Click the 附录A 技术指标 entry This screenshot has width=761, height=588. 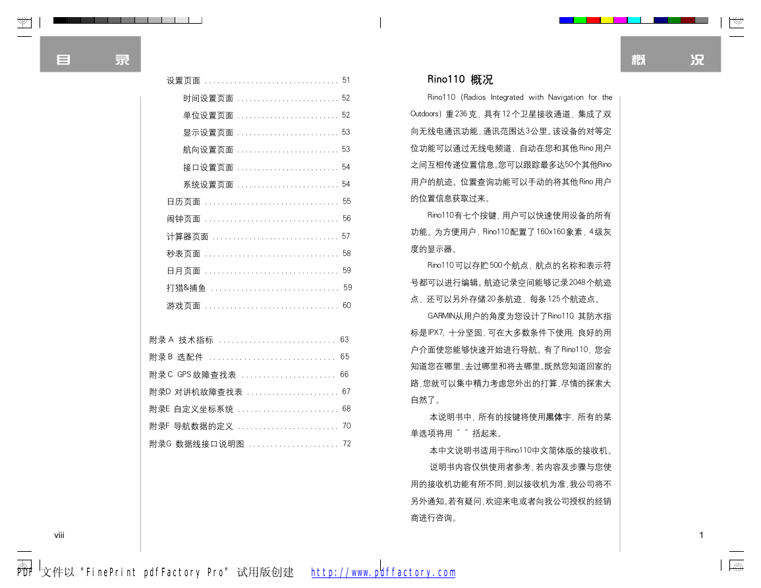point(249,340)
